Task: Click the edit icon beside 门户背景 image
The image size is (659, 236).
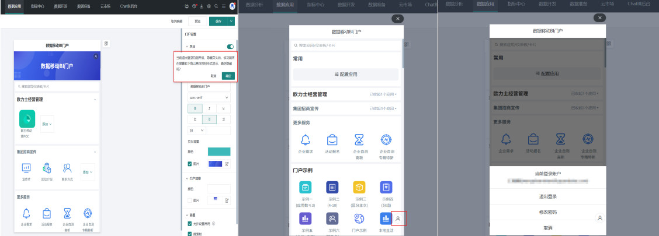Action: point(227,200)
